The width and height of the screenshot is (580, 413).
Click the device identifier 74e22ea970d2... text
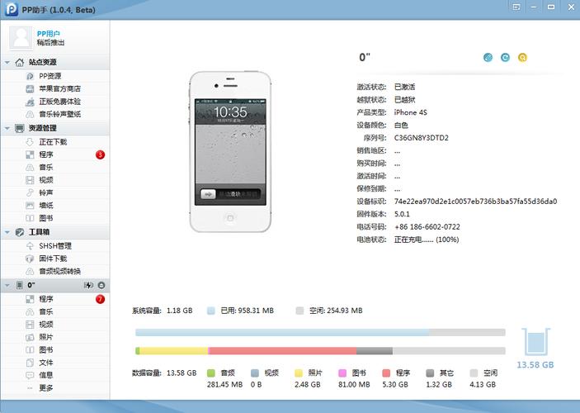point(475,202)
